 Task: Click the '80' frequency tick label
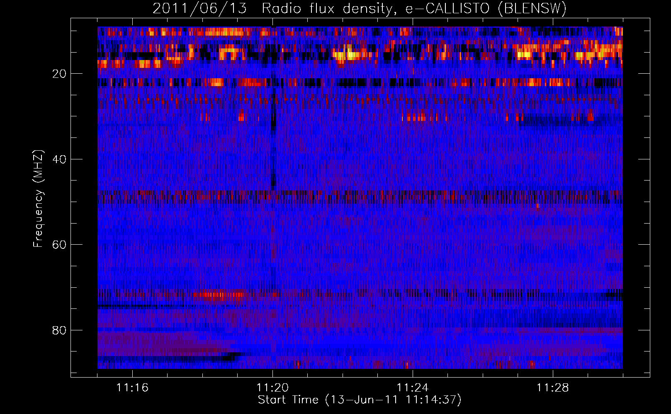(x=60, y=330)
